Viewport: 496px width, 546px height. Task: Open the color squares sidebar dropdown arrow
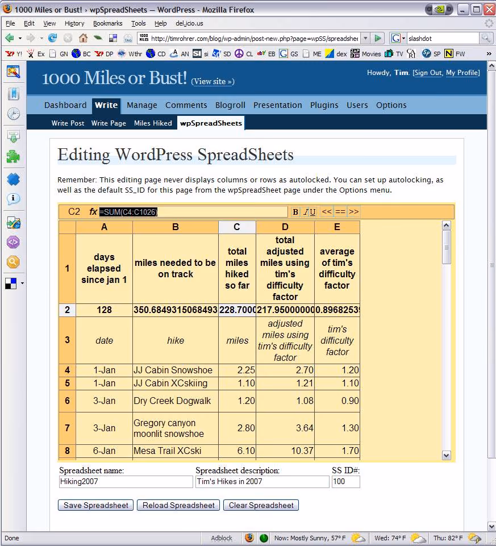click(22, 284)
